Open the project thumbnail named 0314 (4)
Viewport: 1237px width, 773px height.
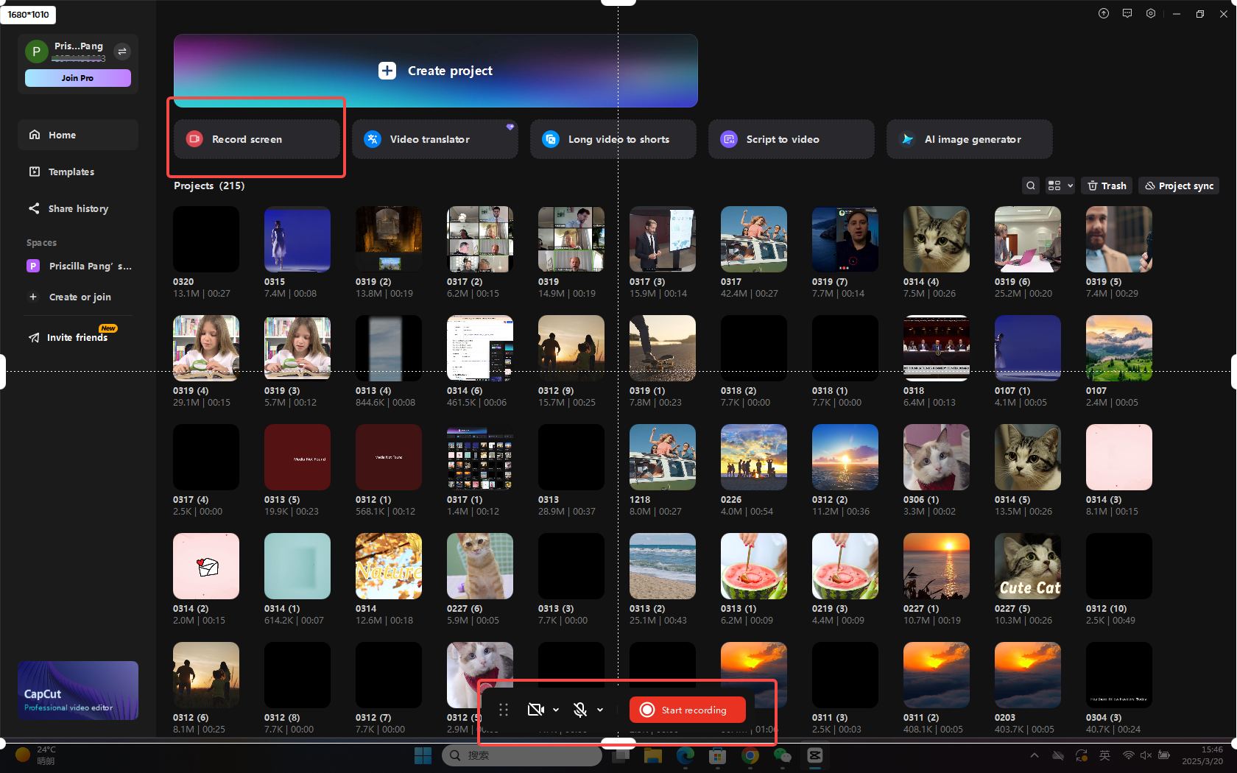[937, 239]
